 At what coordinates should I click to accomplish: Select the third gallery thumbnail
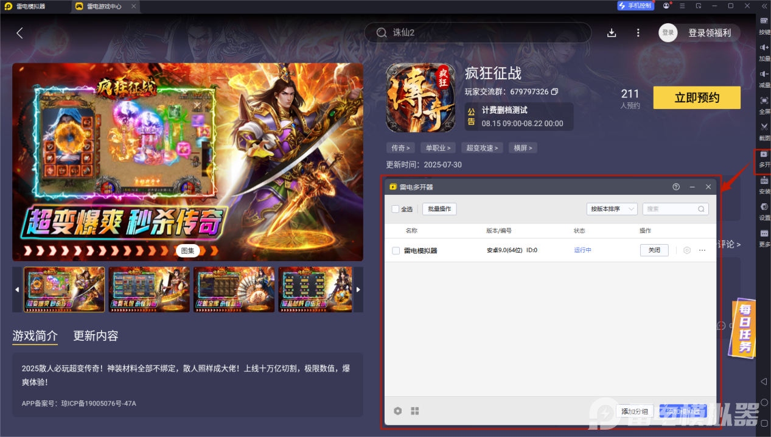pyautogui.click(x=234, y=290)
